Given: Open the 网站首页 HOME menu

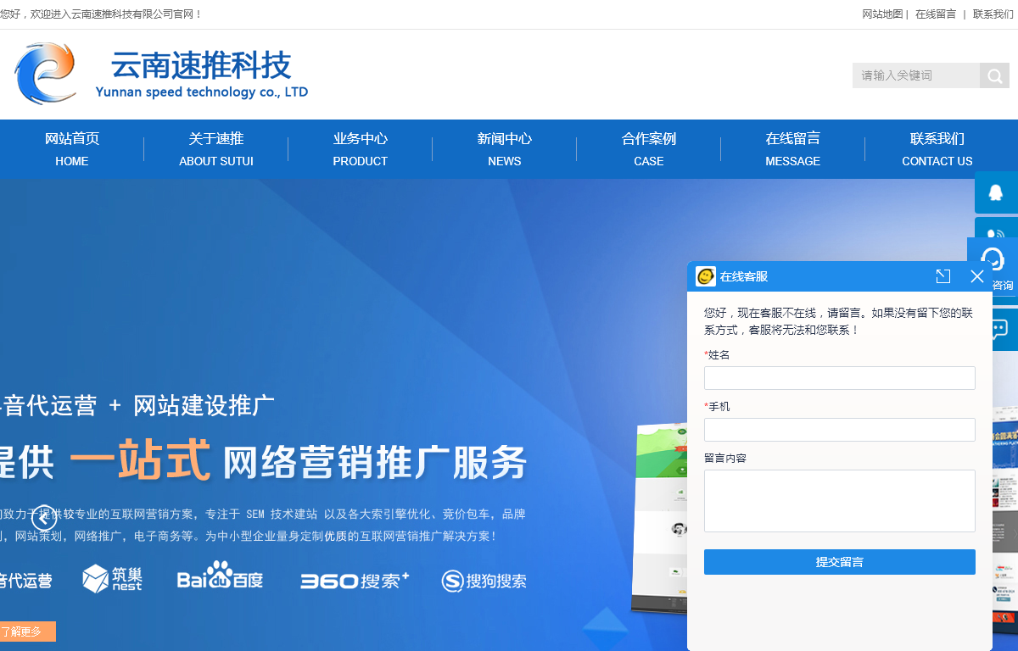Looking at the screenshot, I should coord(72,149).
